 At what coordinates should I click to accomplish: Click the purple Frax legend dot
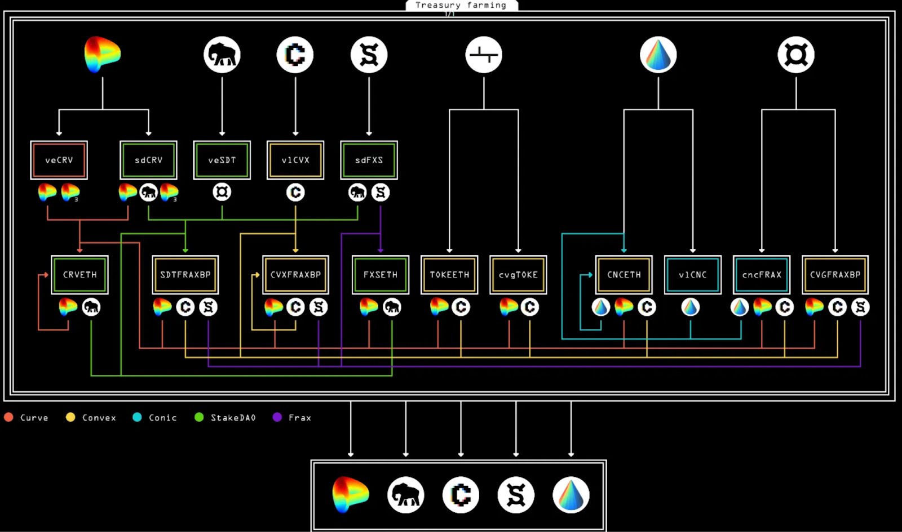(x=277, y=417)
